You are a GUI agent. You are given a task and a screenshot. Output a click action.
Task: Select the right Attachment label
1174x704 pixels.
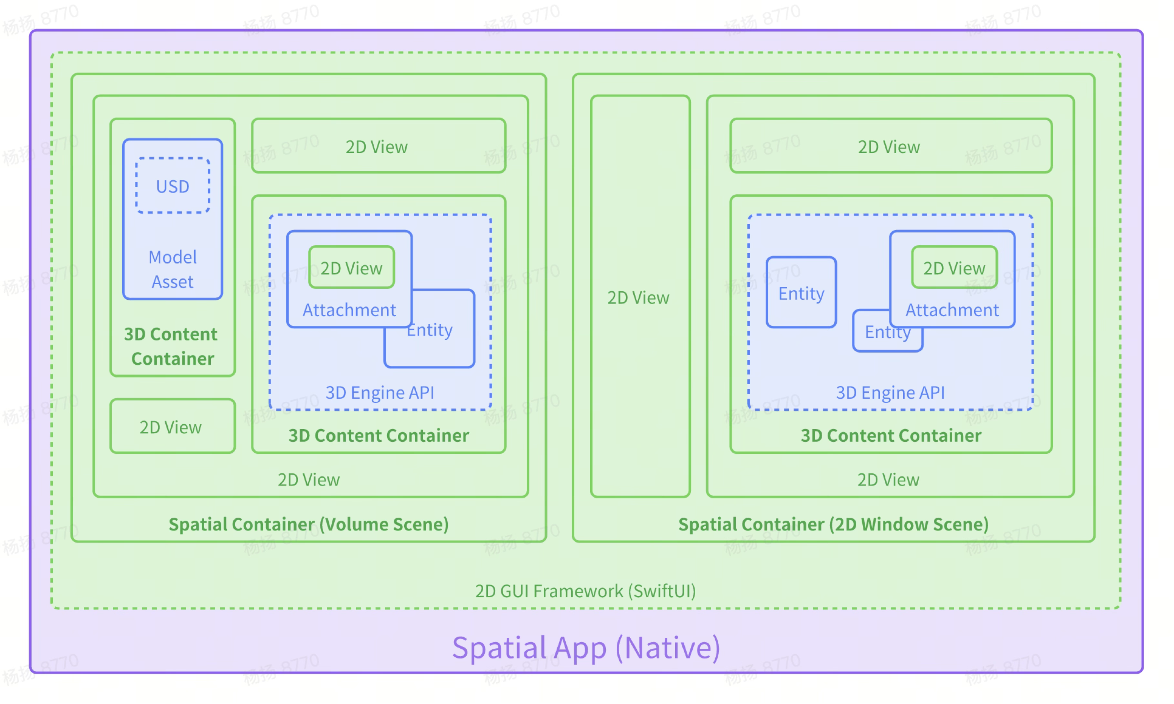tap(952, 310)
